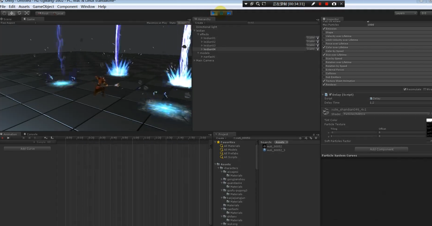Click the leidian01 Scaler button

(311, 38)
